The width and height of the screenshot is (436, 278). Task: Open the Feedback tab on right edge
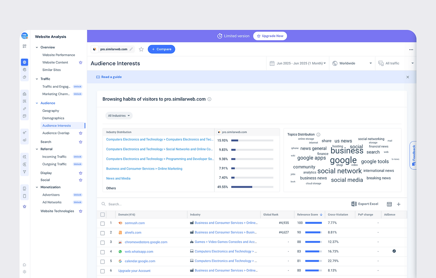coord(413,155)
